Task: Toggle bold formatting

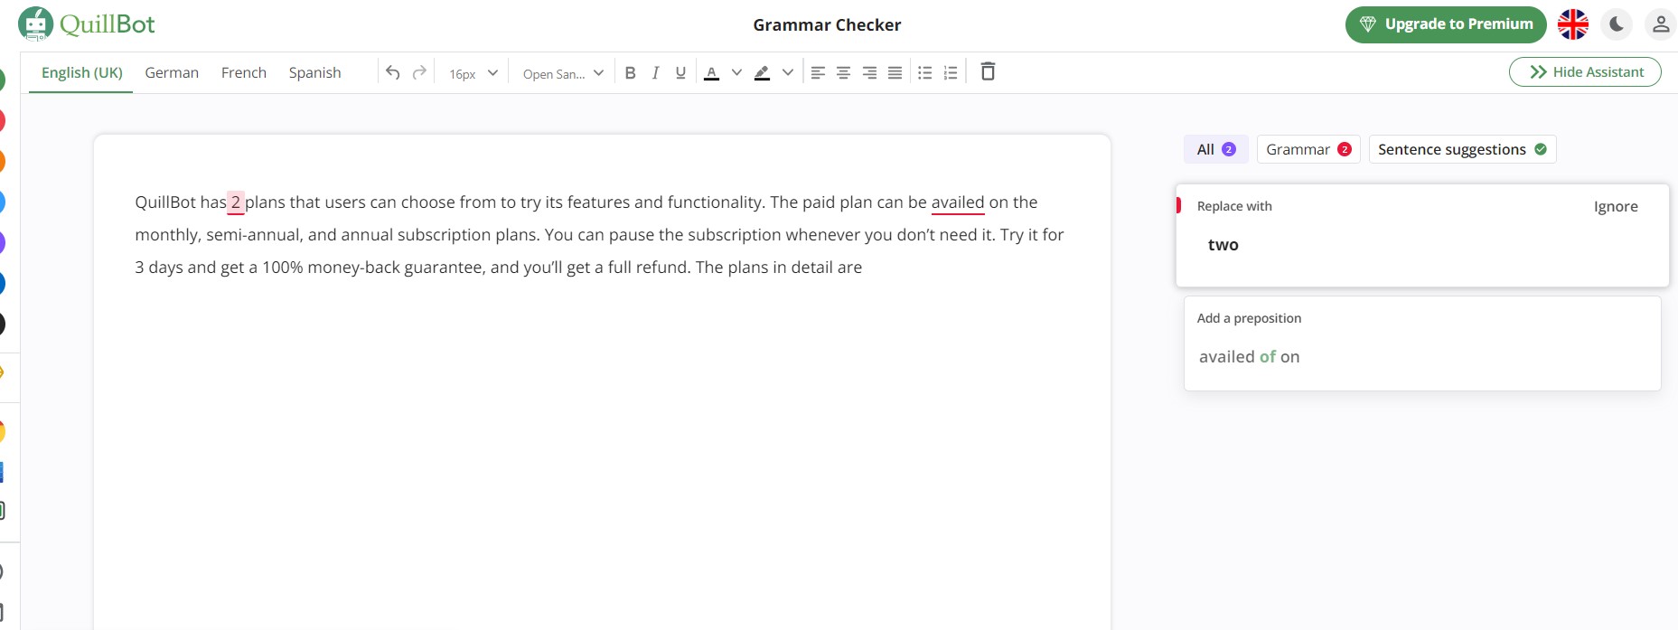Action: click(631, 72)
